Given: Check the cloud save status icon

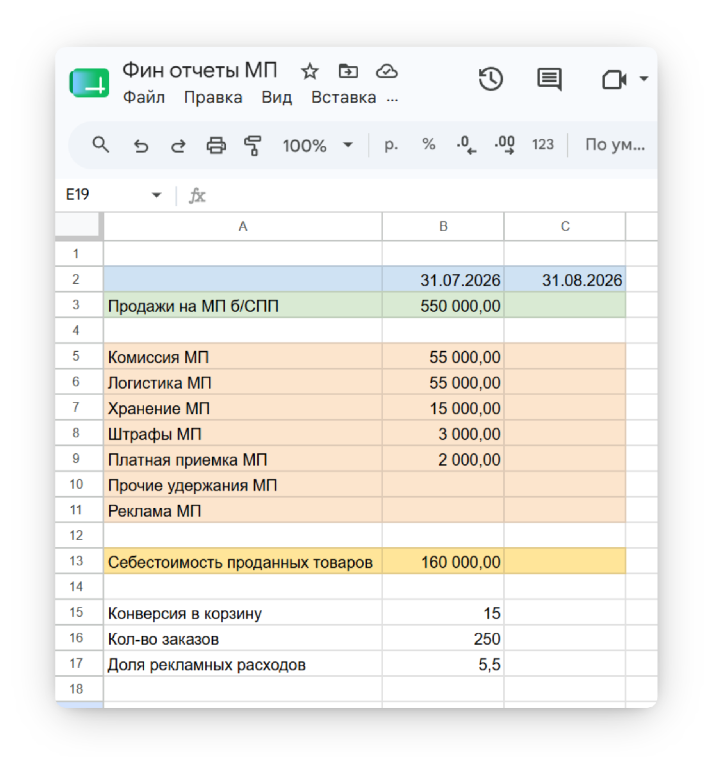Looking at the screenshot, I should [387, 71].
